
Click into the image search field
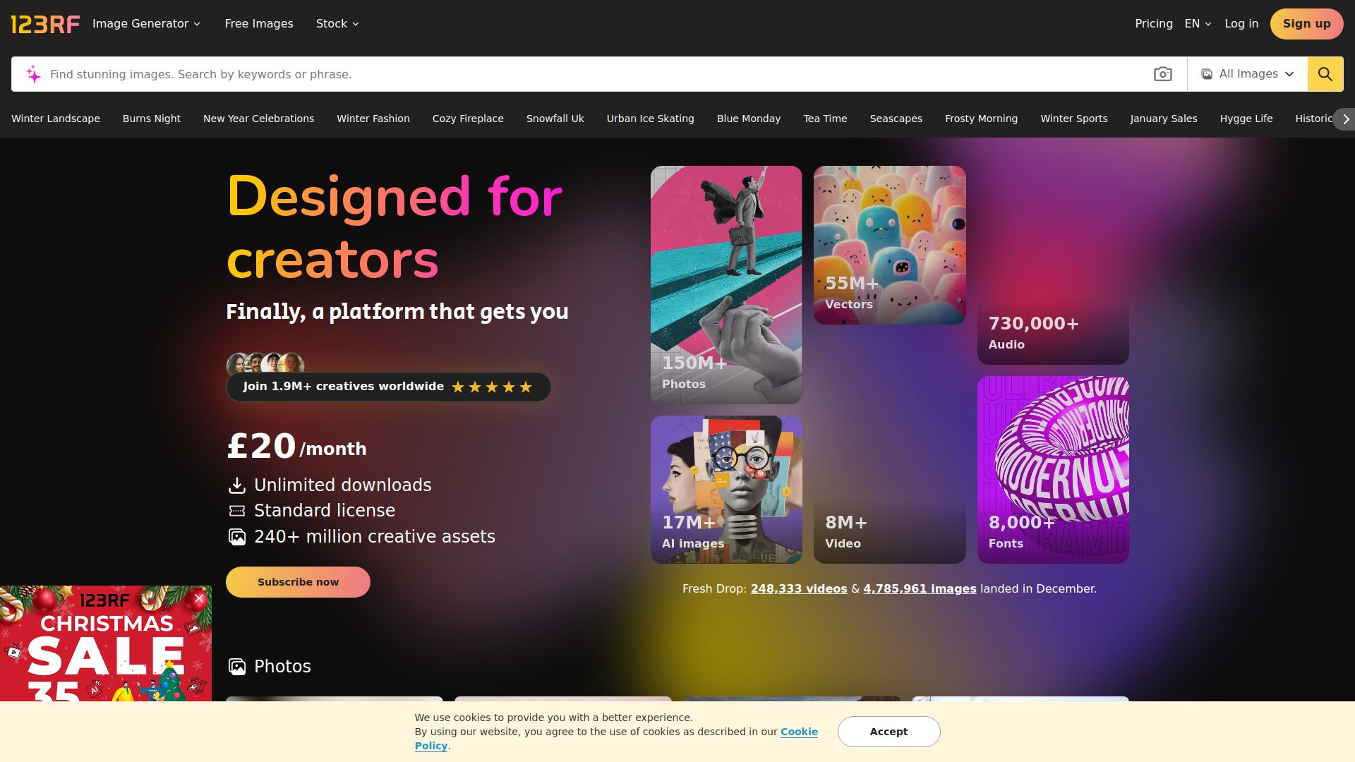[593, 74]
